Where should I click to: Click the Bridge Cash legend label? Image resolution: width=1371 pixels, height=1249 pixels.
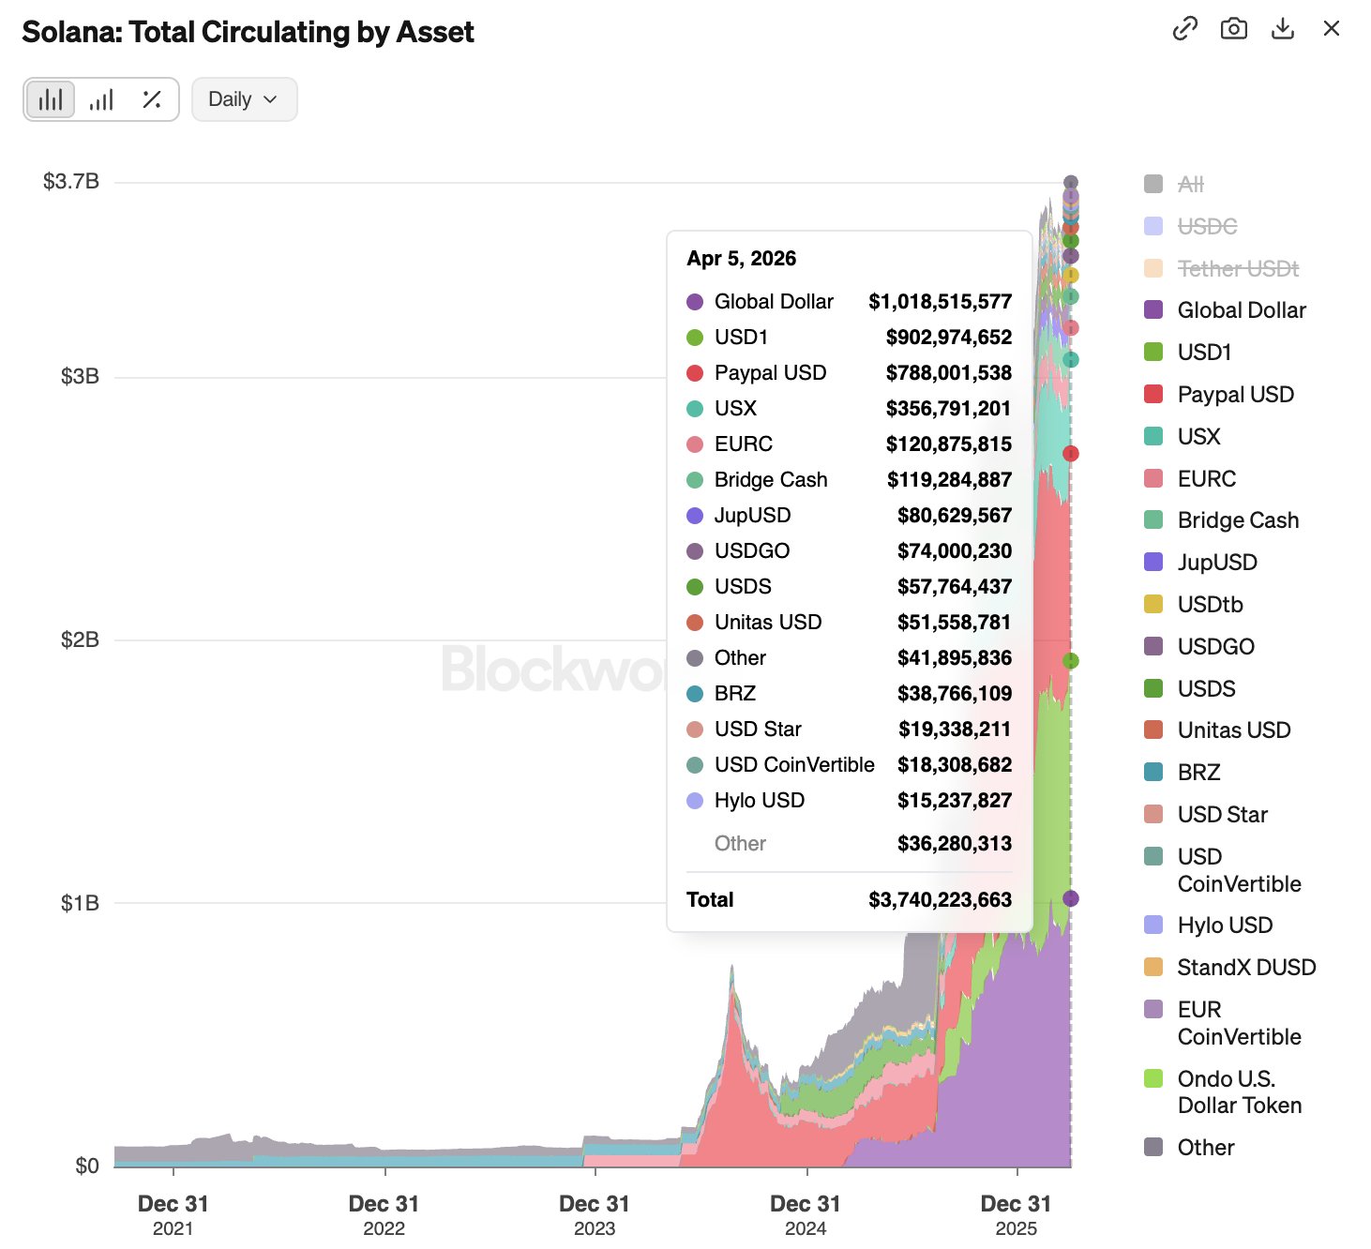pos(1238,520)
